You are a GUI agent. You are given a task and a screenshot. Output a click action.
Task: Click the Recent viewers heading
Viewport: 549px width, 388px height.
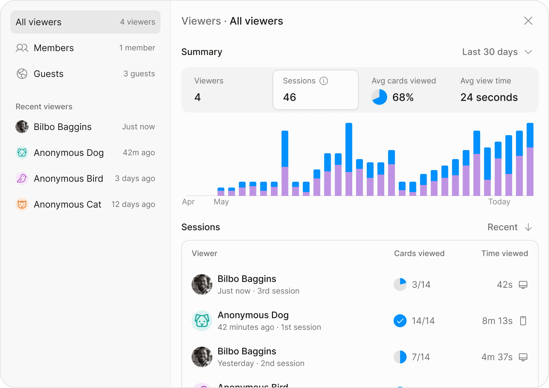(x=44, y=107)
